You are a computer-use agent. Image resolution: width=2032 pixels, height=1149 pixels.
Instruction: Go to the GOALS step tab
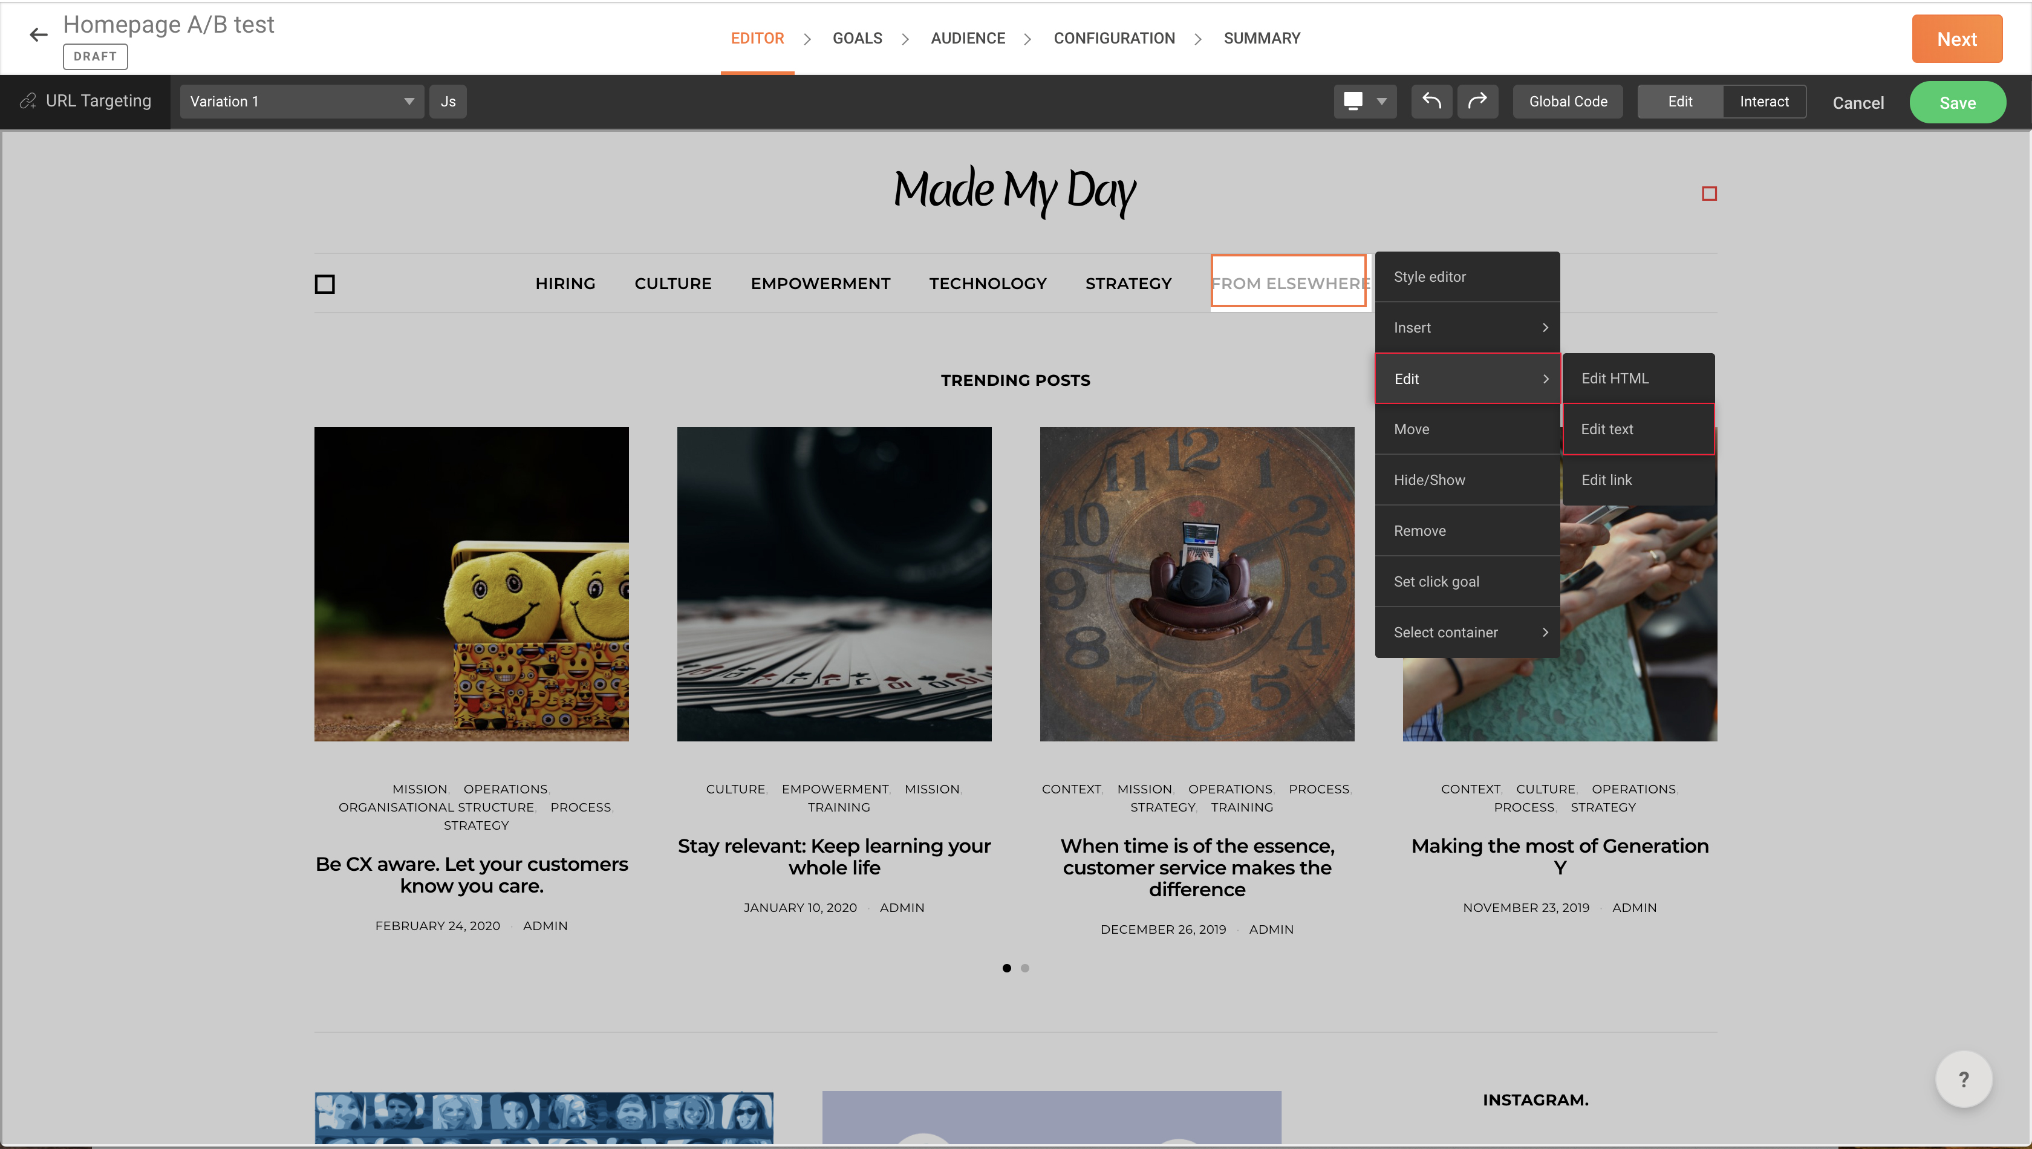857,38
